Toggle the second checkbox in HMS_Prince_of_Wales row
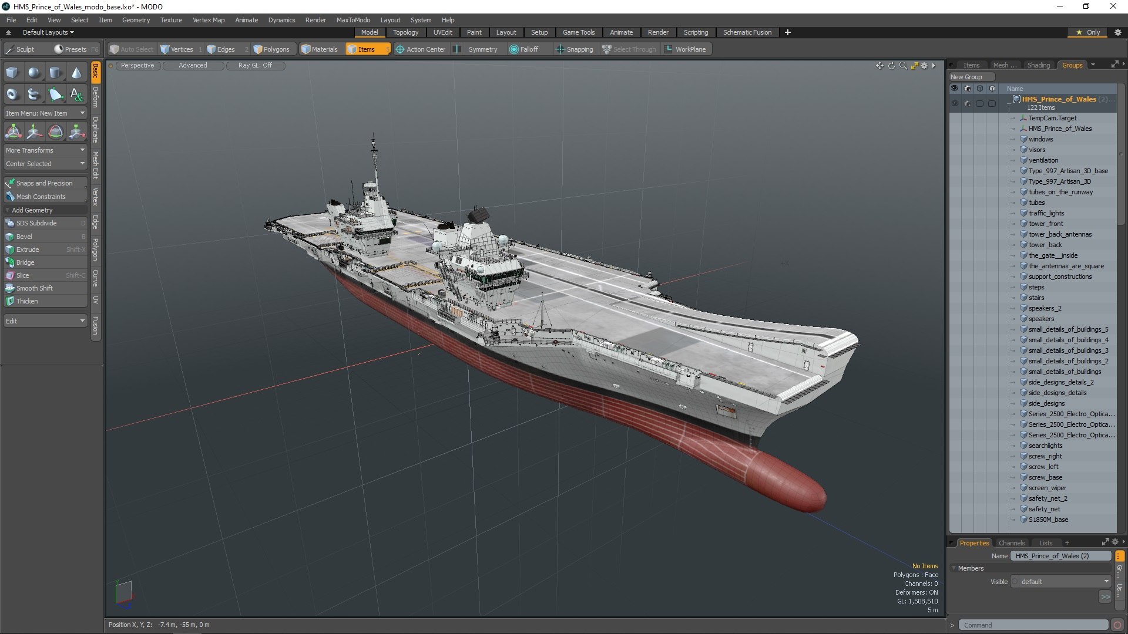Screen dimensions: 1128x634 [x=992, y=104]
